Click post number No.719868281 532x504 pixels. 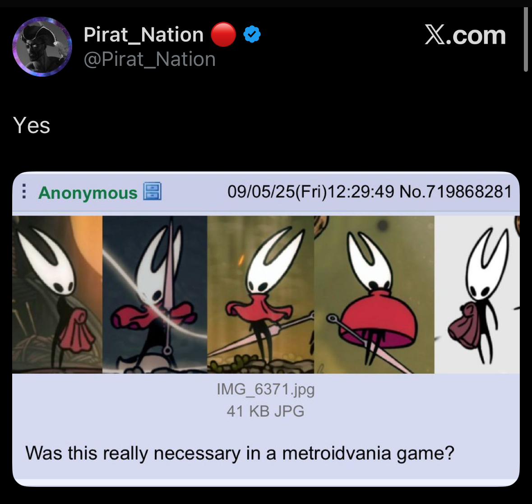[456, 192]
